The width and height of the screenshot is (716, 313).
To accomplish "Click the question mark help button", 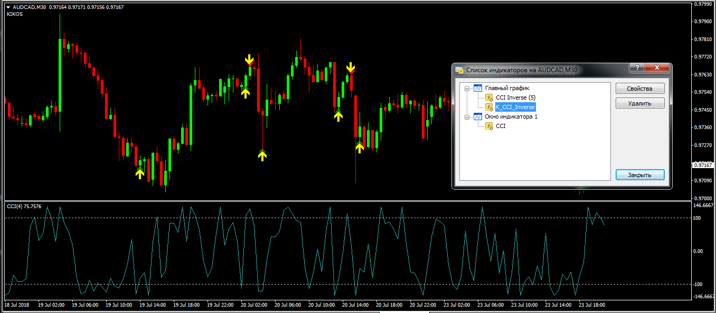I will point(637,67).
